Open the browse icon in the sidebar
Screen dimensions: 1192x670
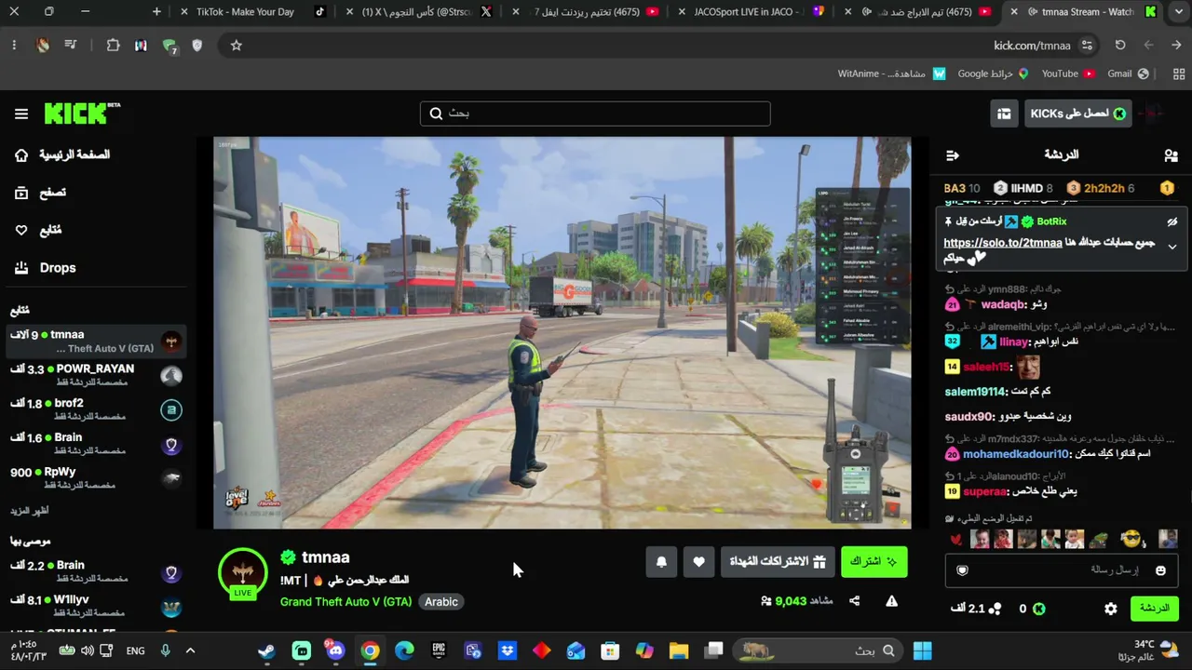tap(21, 193)
